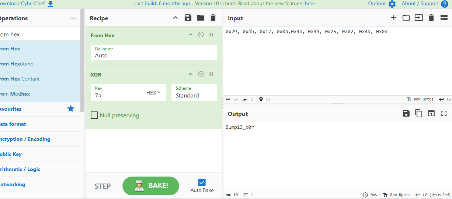Expand the Public Key category

(40, 154)
